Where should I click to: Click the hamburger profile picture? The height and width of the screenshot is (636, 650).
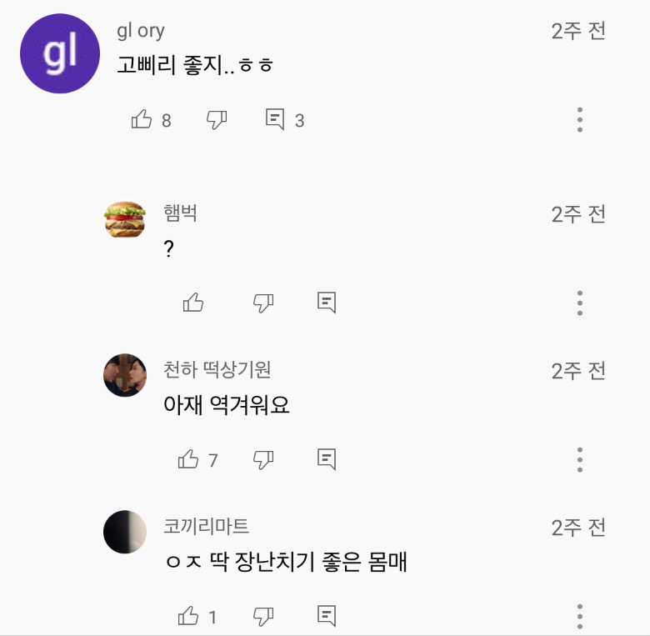tap(125, 219)
